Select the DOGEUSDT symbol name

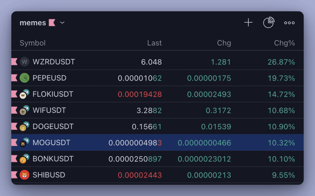click(x=53, y=127)
